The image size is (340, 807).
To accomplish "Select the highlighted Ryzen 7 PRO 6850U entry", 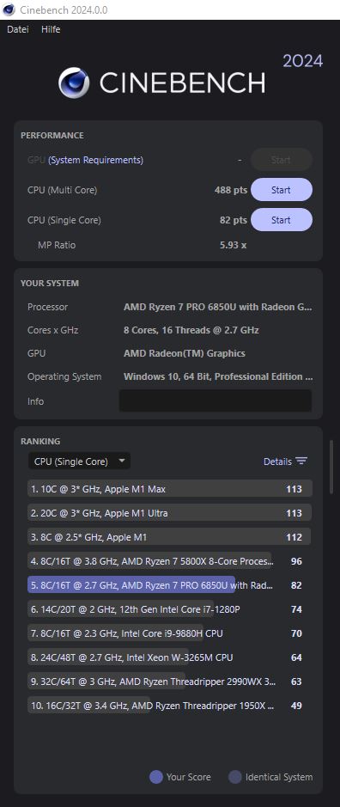I will coord(170,585).
